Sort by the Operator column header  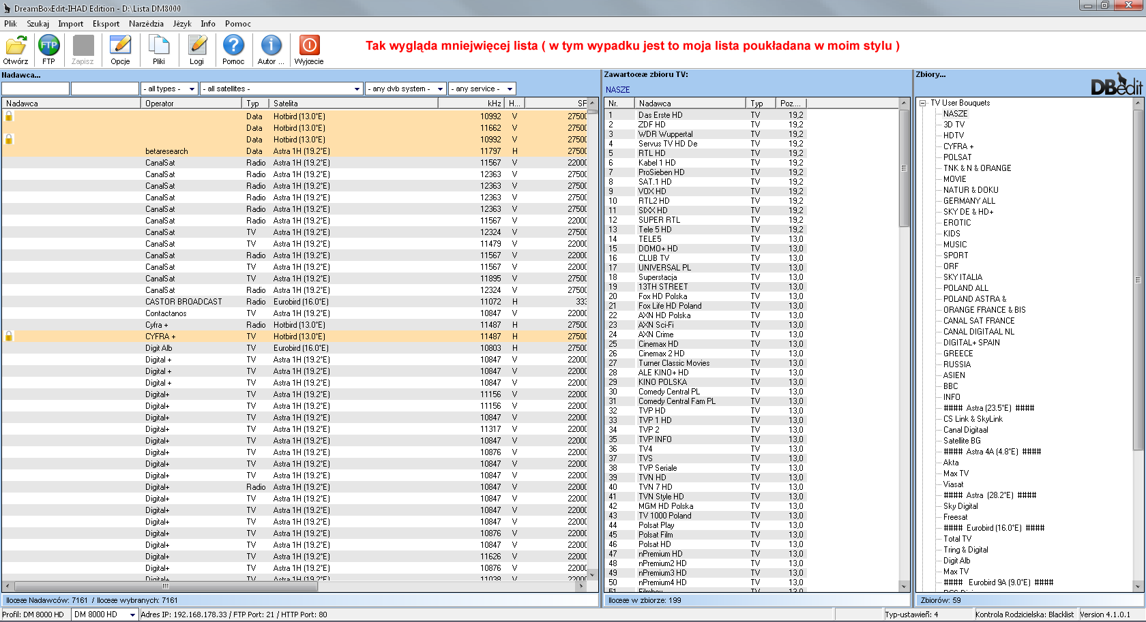pos(191,104)
